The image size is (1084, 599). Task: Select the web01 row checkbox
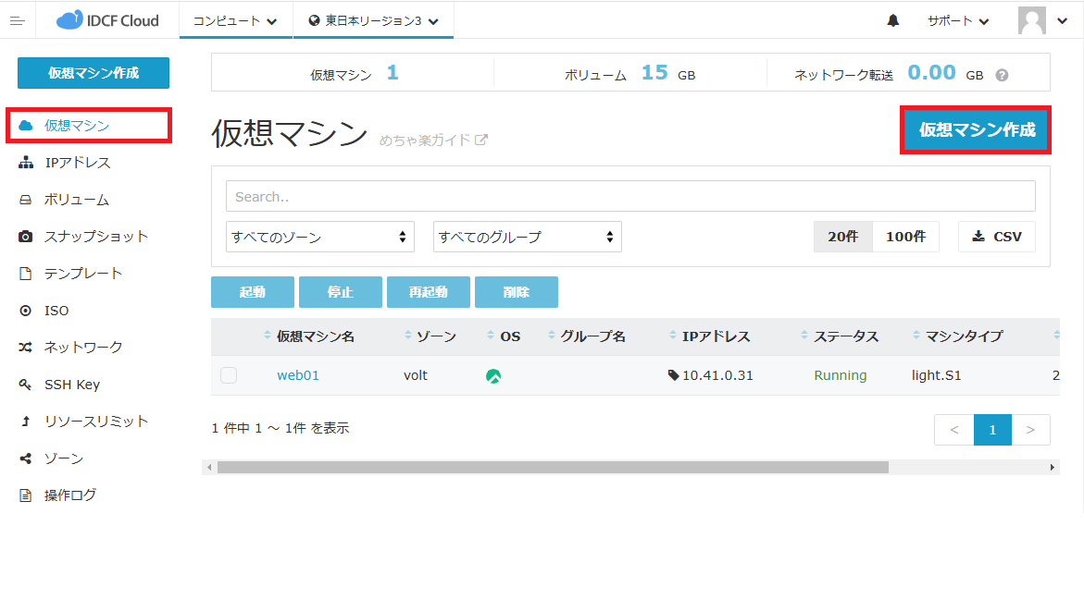229,375
